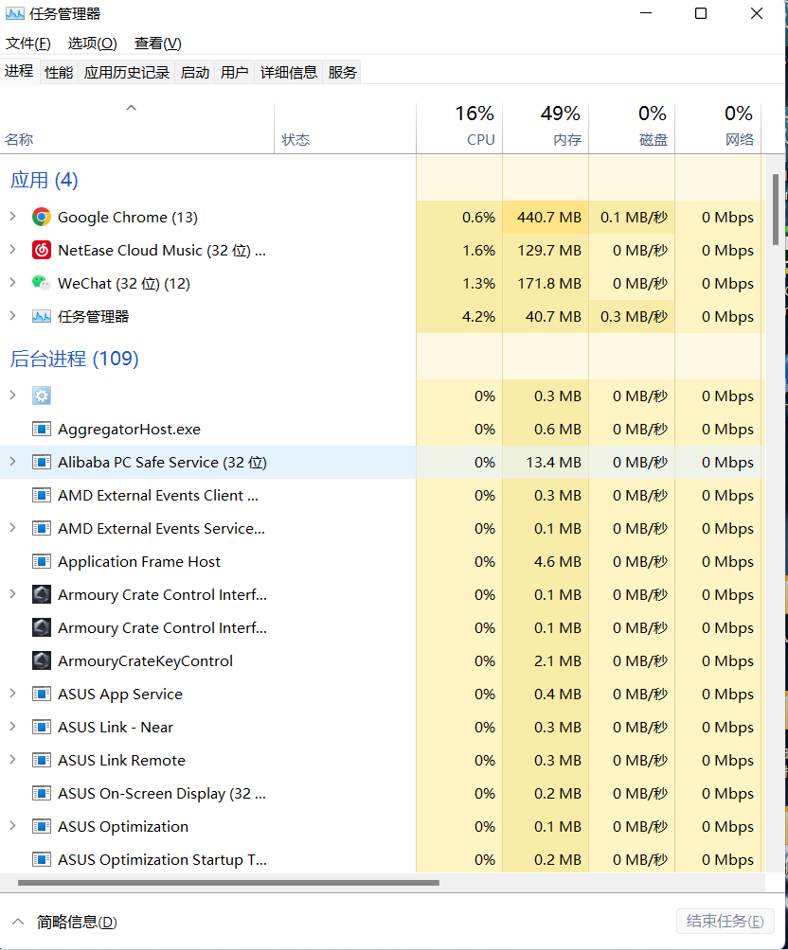Select the AggregatorHost.exe process name
The height and width of the screenshot is (950, 788).
[129, 430]
